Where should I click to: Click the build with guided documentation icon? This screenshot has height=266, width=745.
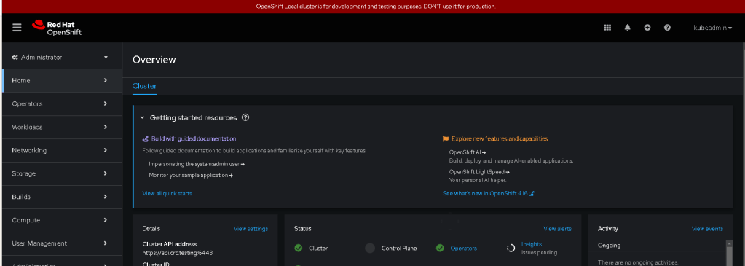pyautogui.click(x=146, y=139)
